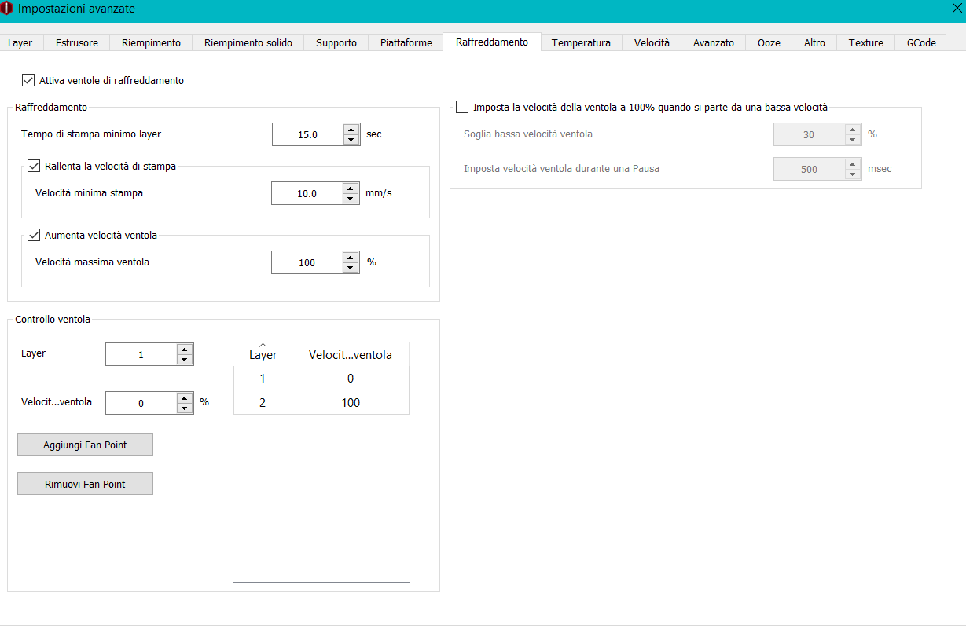
Task: Uncheck Rallenta la velocità di stampa
Action: click(34, 166)
